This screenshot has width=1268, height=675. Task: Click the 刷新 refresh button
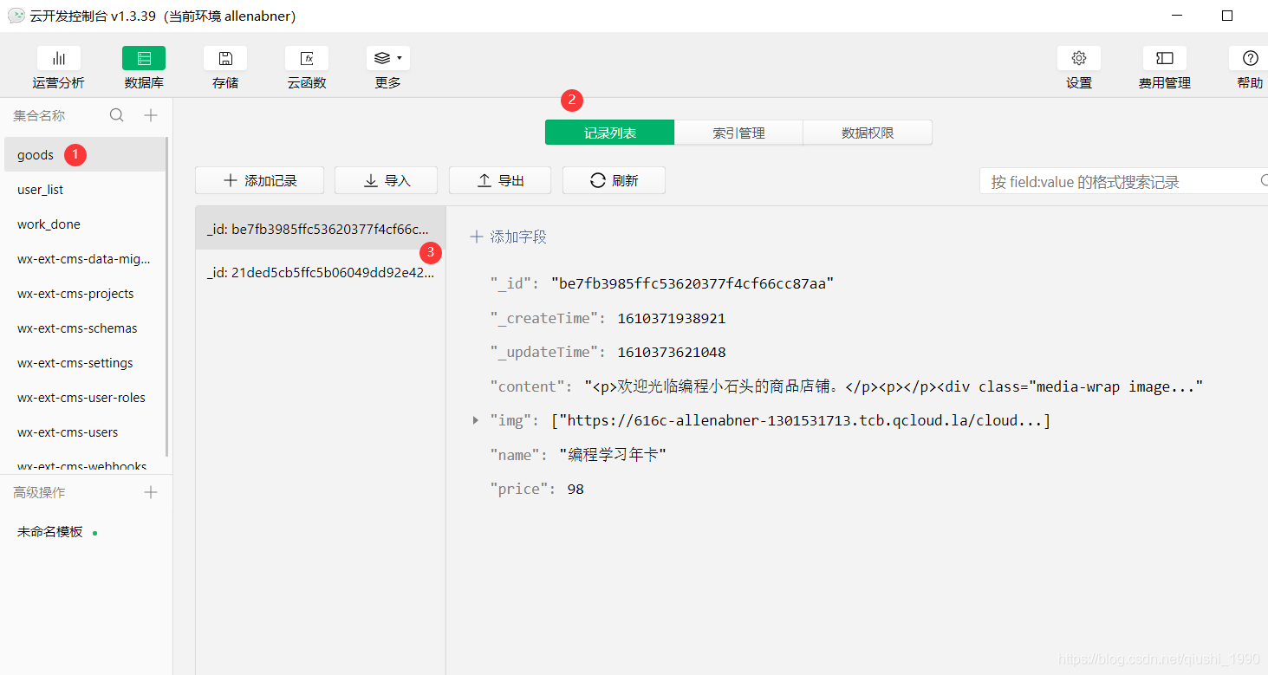[614, 180]
